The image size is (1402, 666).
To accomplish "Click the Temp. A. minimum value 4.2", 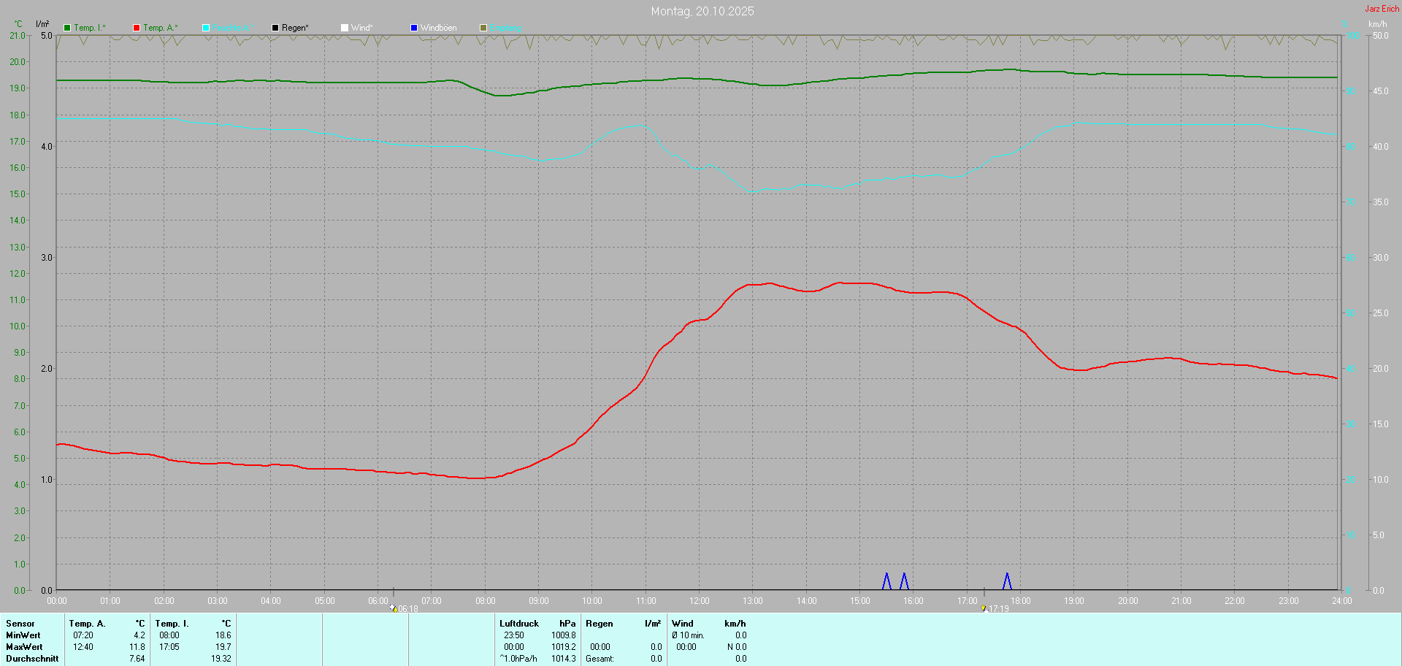I will click(x=139, y=635).
